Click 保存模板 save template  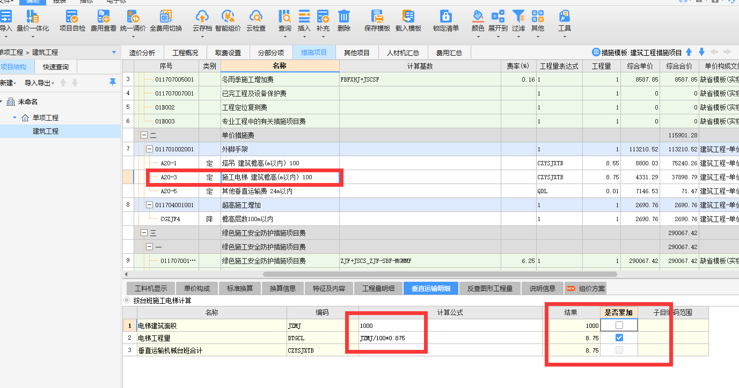click(x=377, y=20)
